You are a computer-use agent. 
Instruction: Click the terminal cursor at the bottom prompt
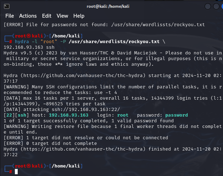point(16,172)
